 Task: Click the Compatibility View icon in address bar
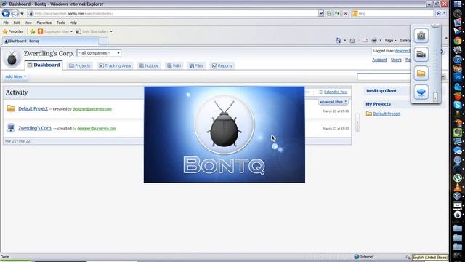click(329, 13)
